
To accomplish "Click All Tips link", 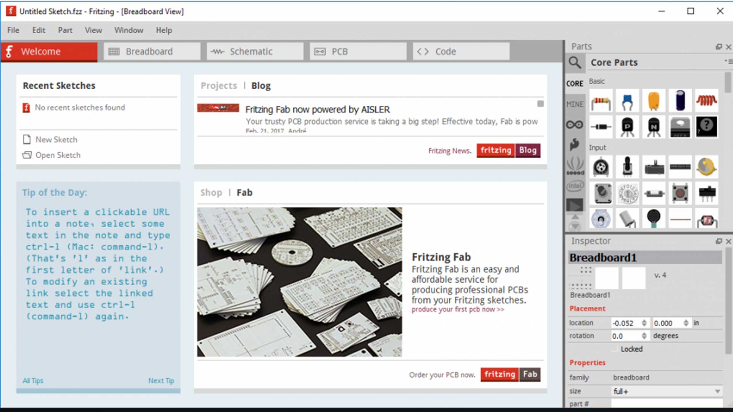I will 33,381.
